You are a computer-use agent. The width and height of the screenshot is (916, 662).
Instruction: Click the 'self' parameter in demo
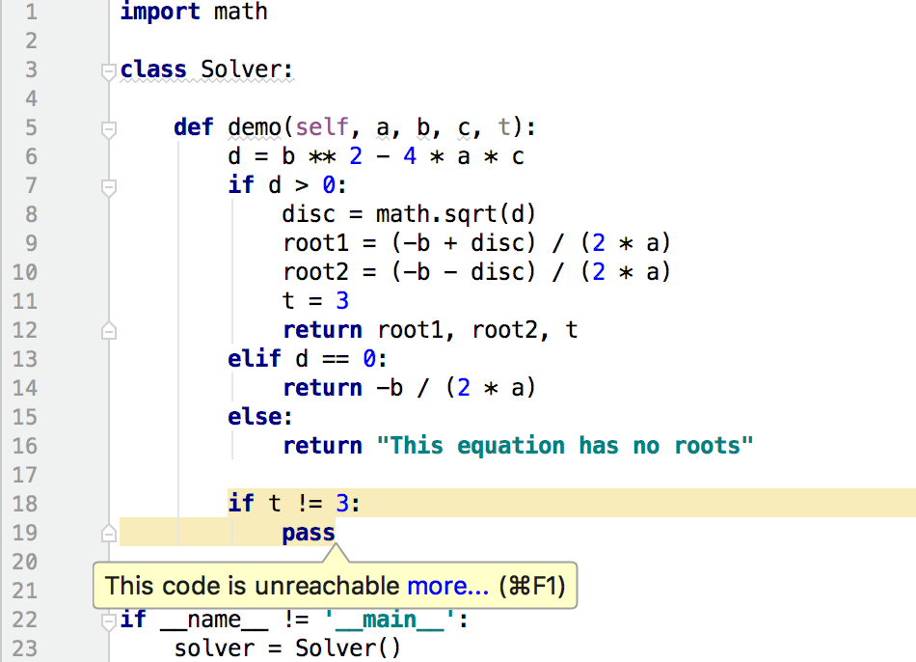[322, 127]
